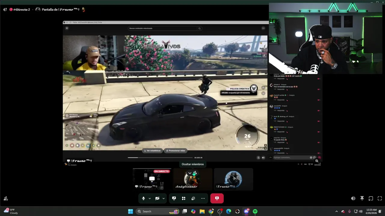Select the !Trueno avatar participant tile
385x216 pixels.
tap(233, 179)
